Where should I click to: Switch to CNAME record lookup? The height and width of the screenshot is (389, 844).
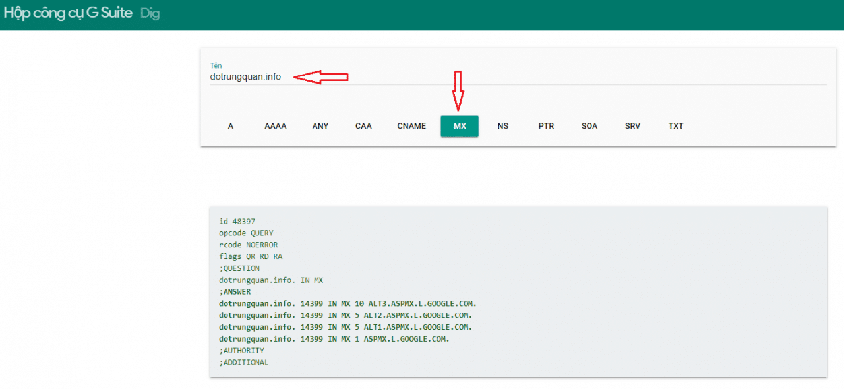click(411, 126)
